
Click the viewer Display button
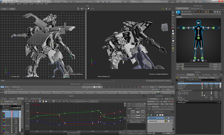coord(12,9)
